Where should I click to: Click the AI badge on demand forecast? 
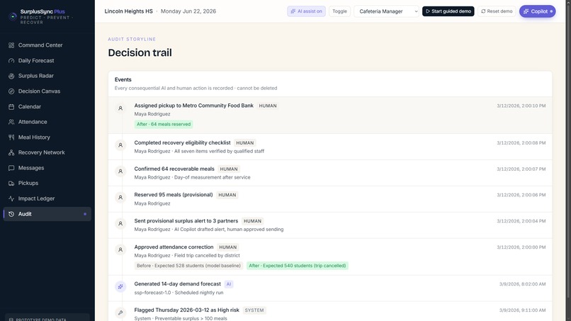(229, 284)
